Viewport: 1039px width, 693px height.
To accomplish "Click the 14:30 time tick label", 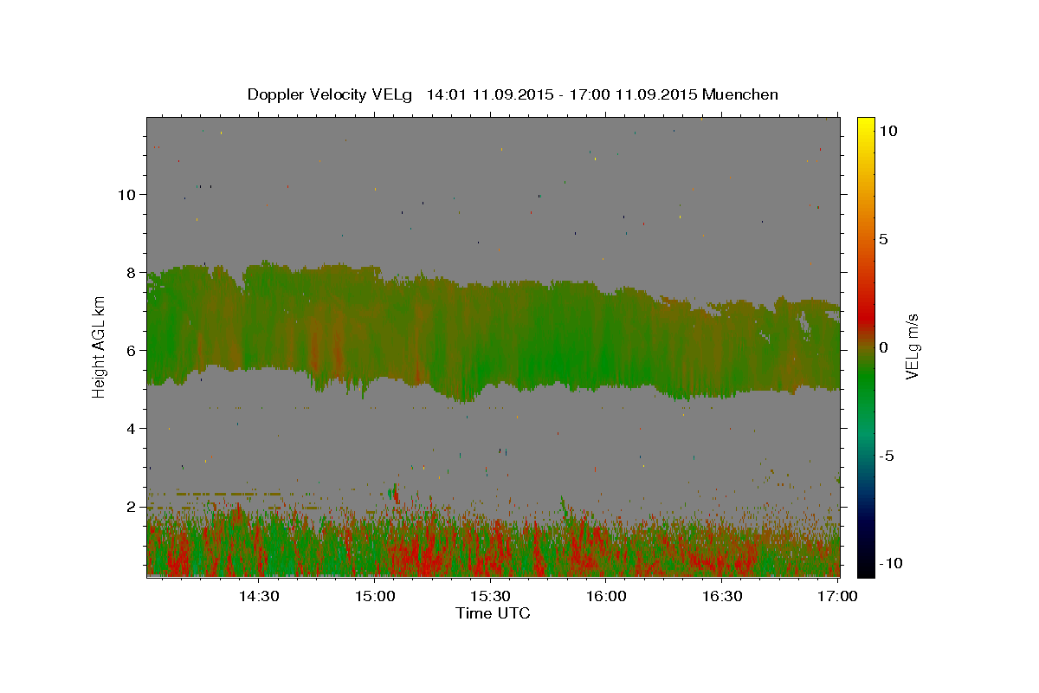I will coord(259,596).
